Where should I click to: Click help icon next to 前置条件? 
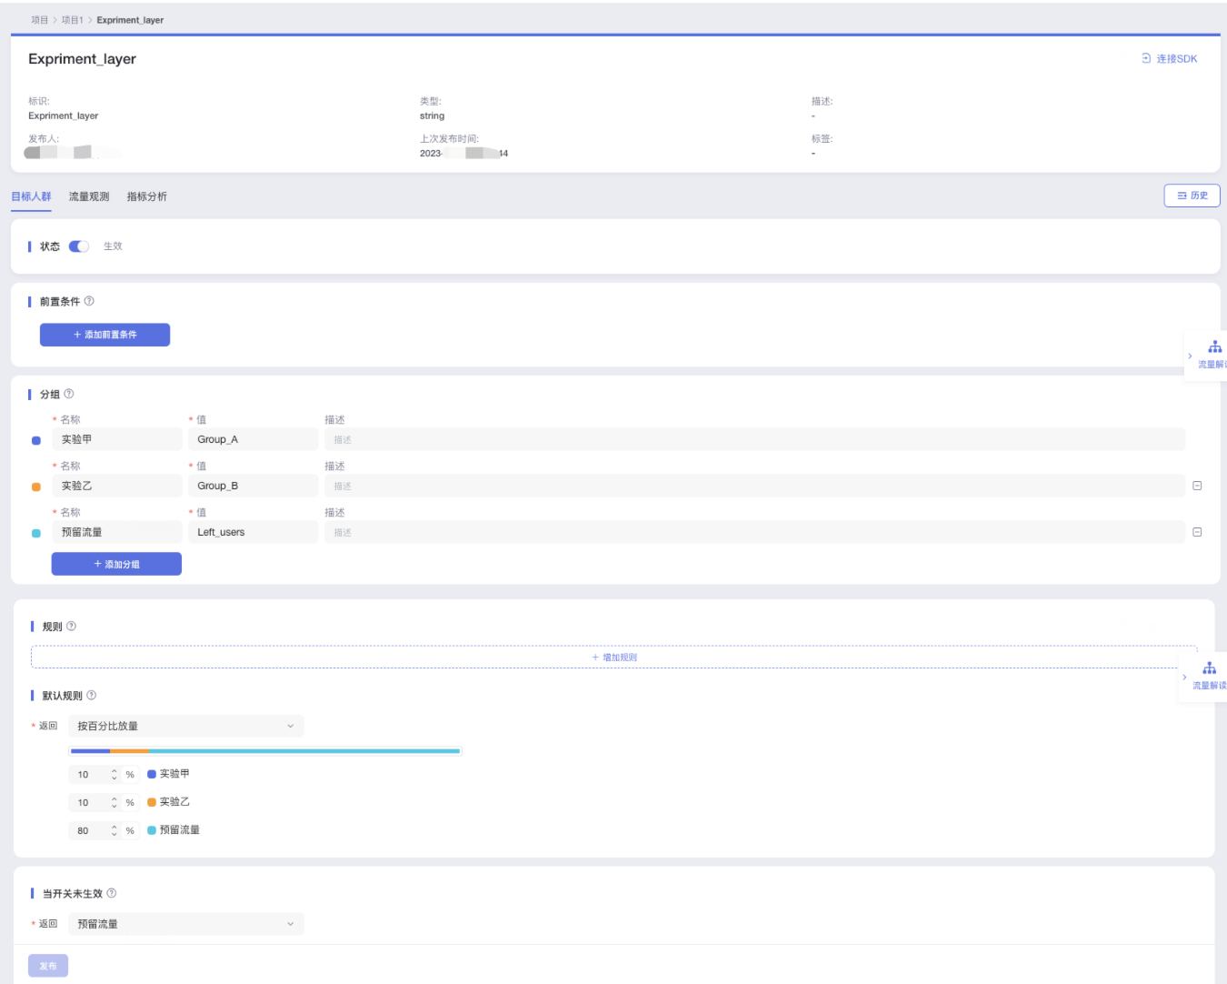[89, 301]
